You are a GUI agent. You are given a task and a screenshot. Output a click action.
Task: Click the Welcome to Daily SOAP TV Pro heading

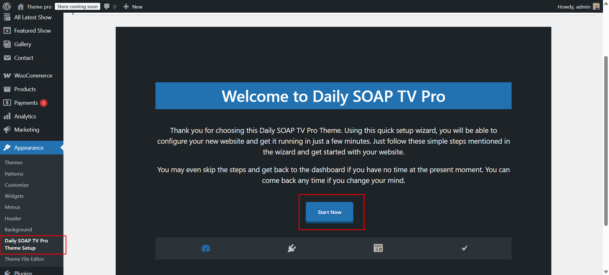coord(333,96)
